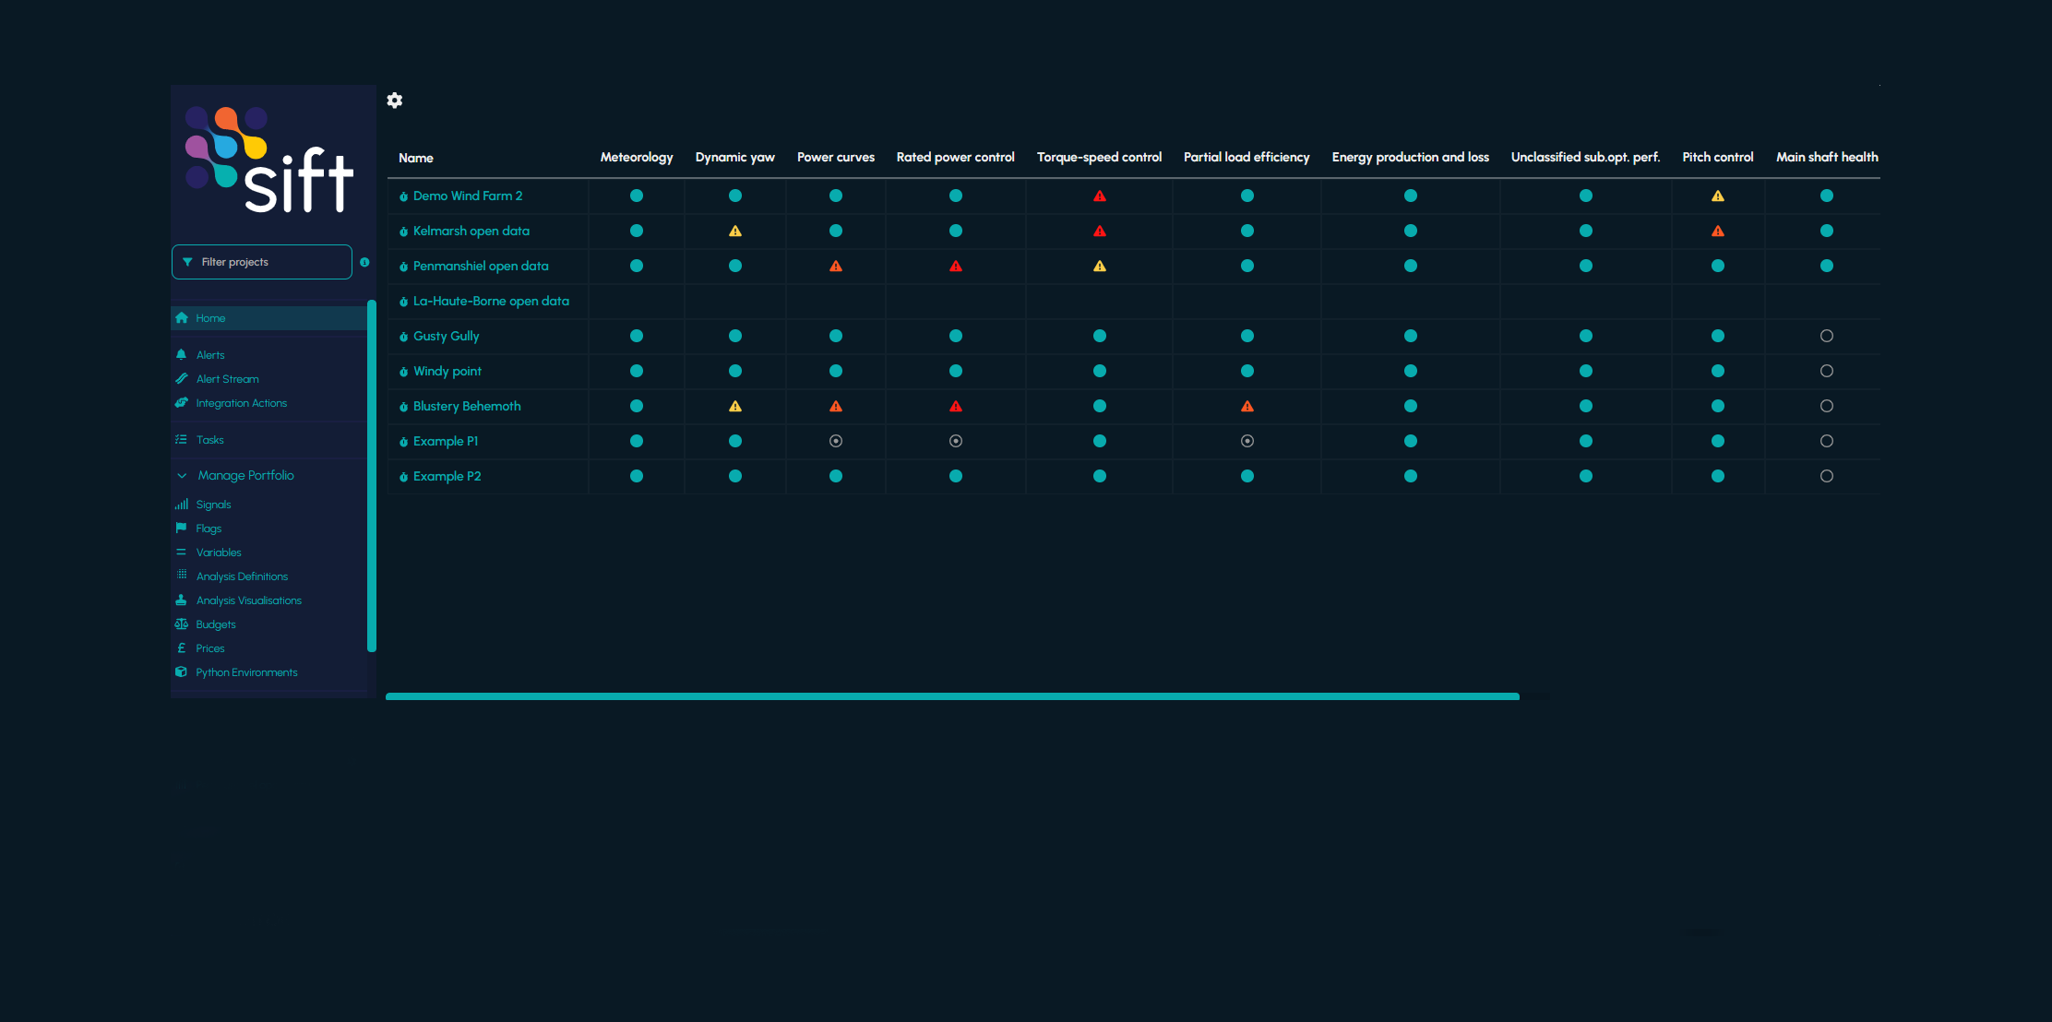Screen dimensions: 2052x1022
Task: Open Alert Stream page
Action: (228, 379)
